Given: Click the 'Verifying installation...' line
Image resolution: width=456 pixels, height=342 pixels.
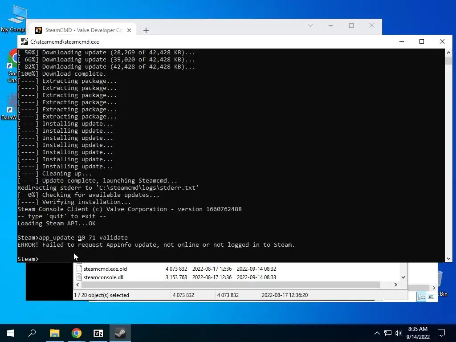Looking at the screenshot, I should pyautogui.click(x=74, y=202).
